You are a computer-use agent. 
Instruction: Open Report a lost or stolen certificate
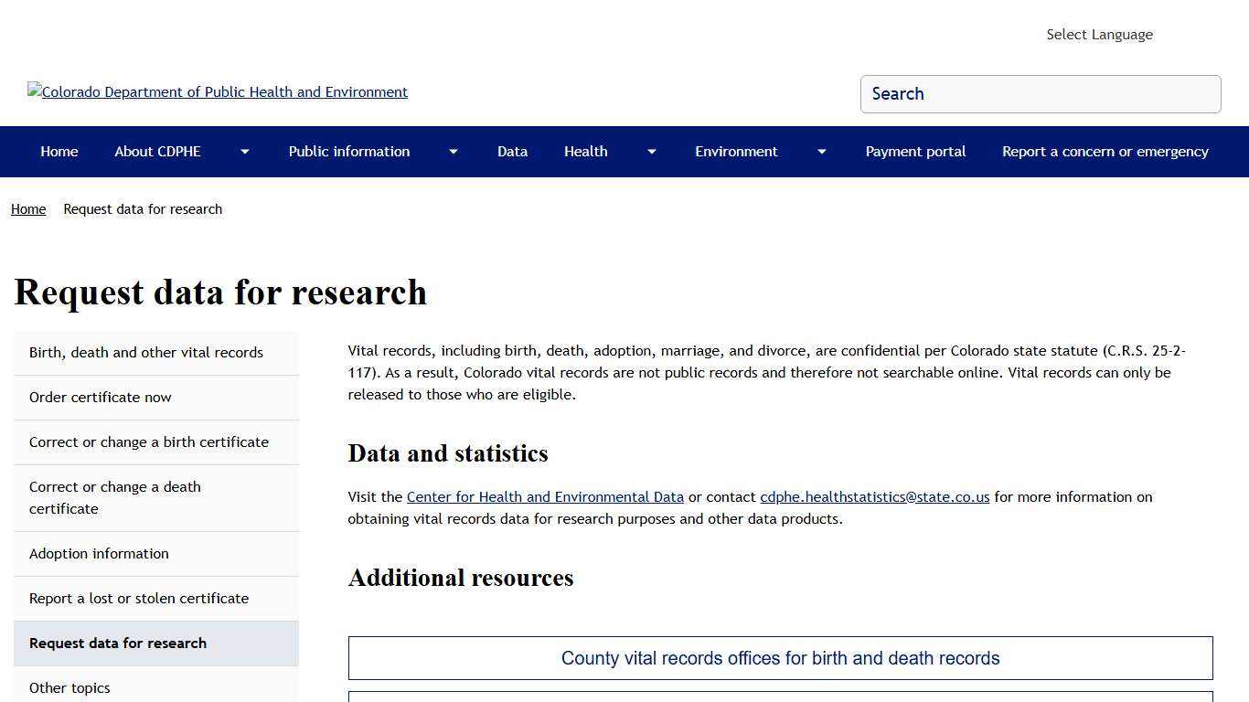139,598
